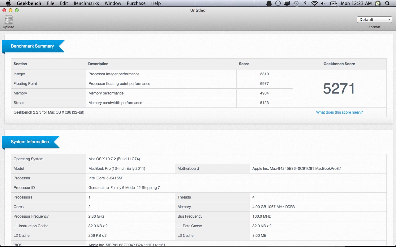
Task: Click the user home icon in menu bar
Action: pos(378,3)
